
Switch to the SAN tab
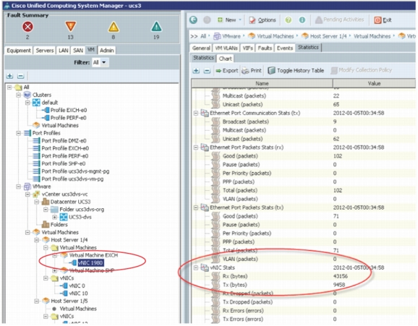coord(78,51)
